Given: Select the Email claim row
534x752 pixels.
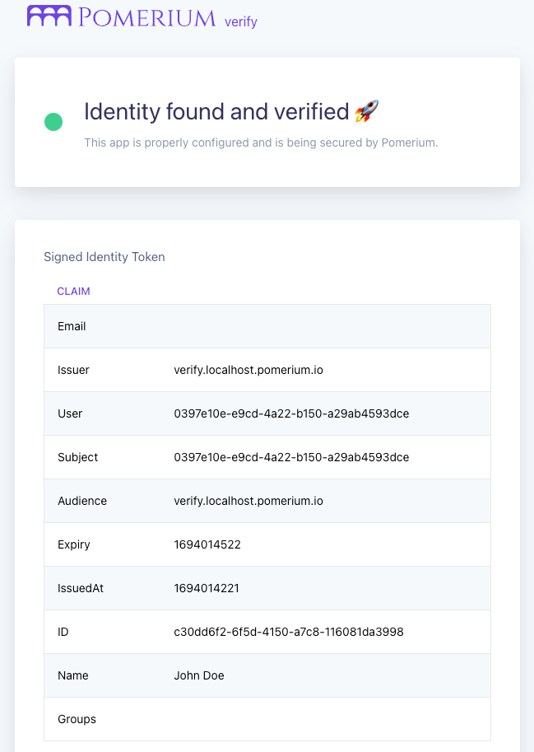Looking at the screenshot, I should point(72,326).
